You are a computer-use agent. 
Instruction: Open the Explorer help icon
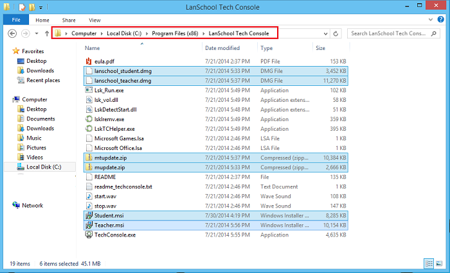[x=440, y=19]
